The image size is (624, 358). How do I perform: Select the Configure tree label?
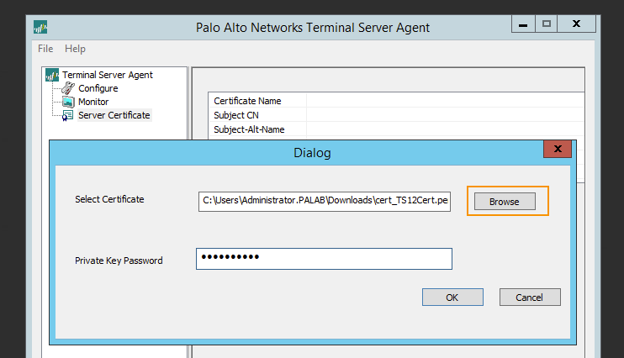(x=98, y=88)
